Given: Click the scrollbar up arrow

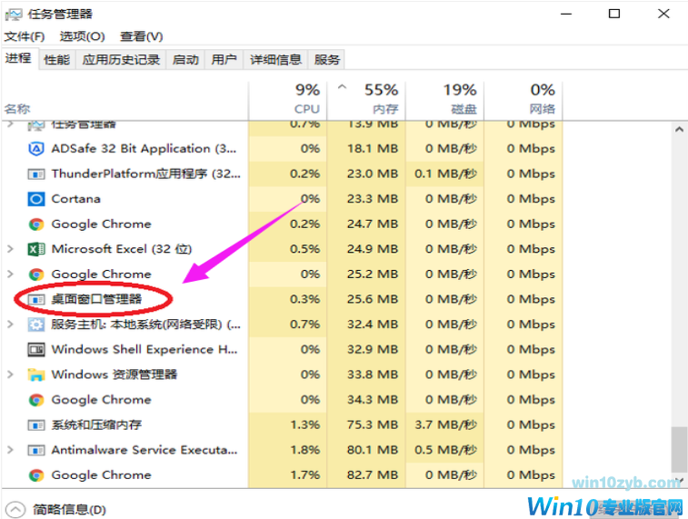Looking at the screenshot, I should point(679,129).
